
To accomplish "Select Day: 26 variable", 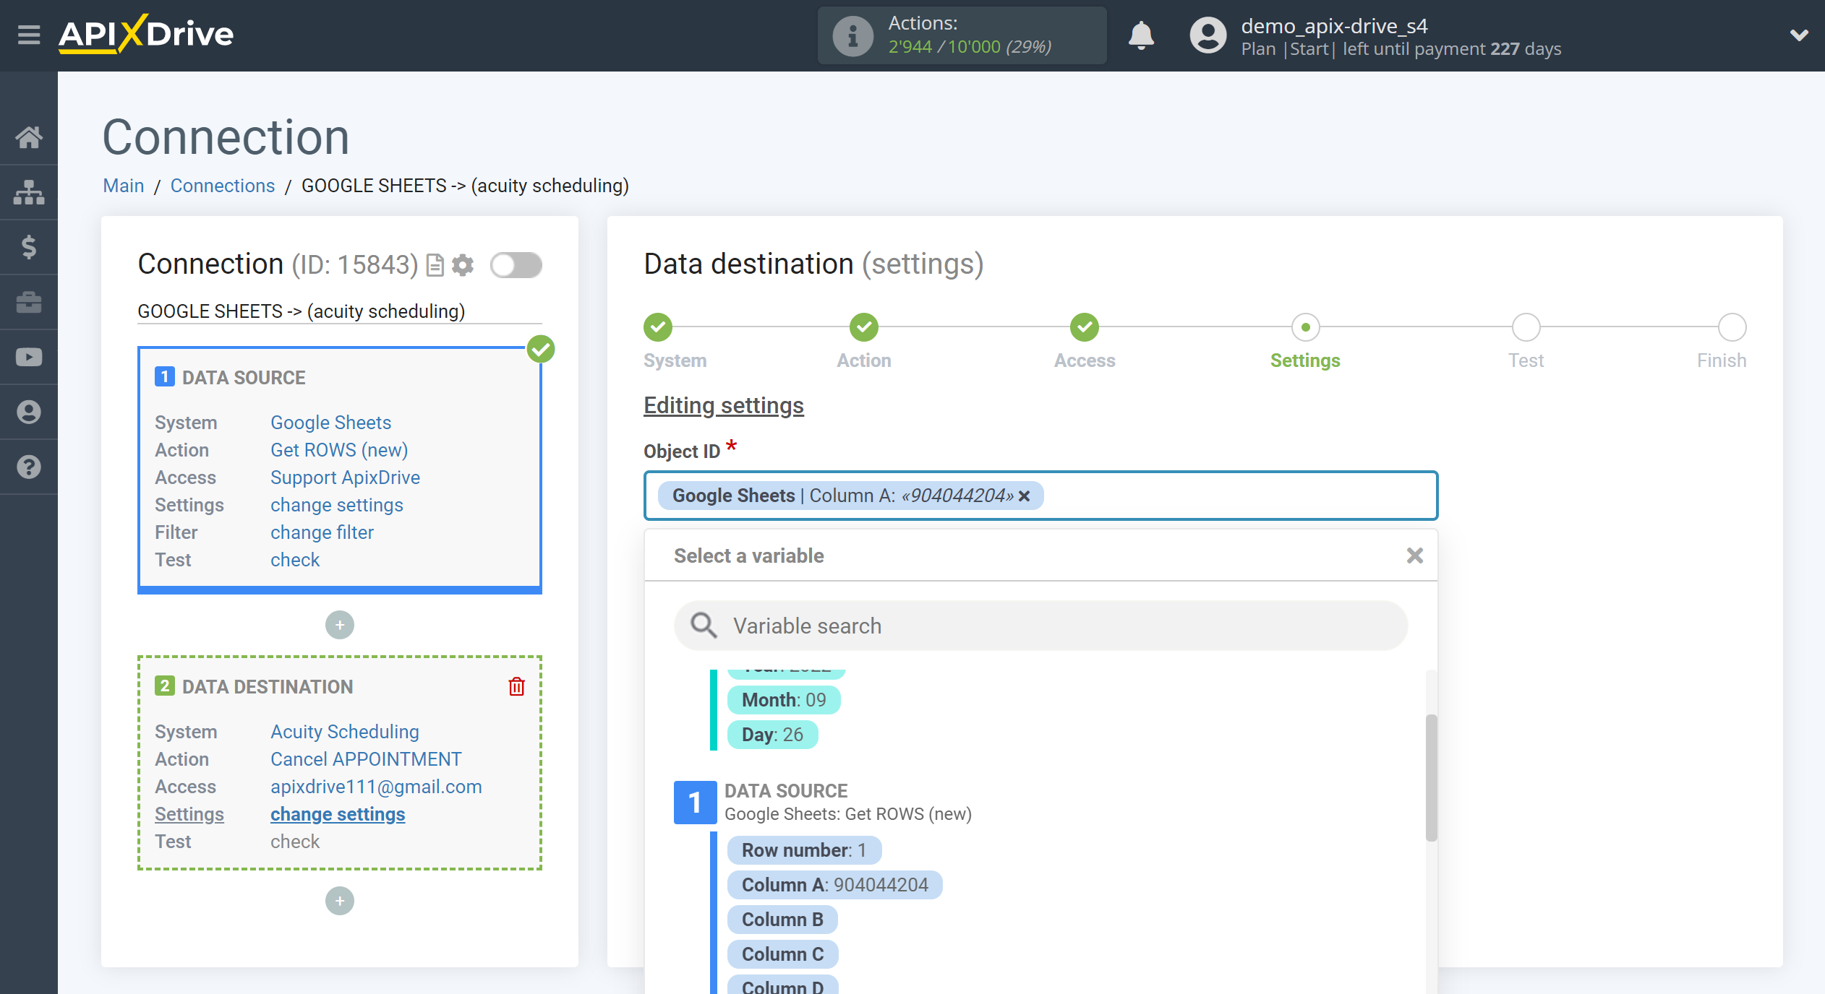I will [772, 735].
